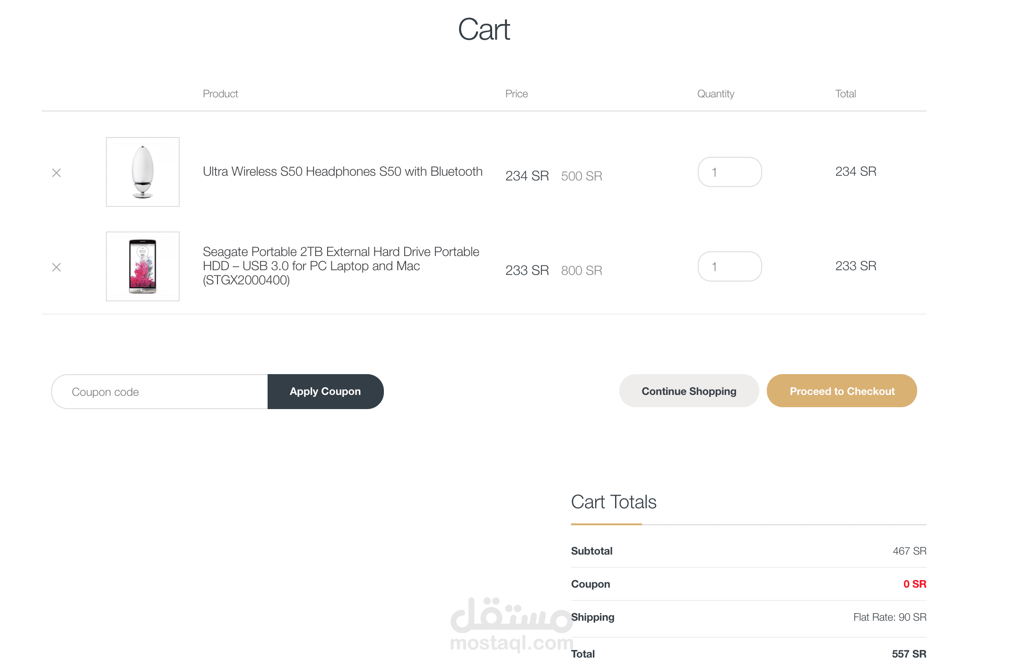Click Continue Shopping
The width and height of the screenshot is (1024, 667).
[x=688, y=391]
